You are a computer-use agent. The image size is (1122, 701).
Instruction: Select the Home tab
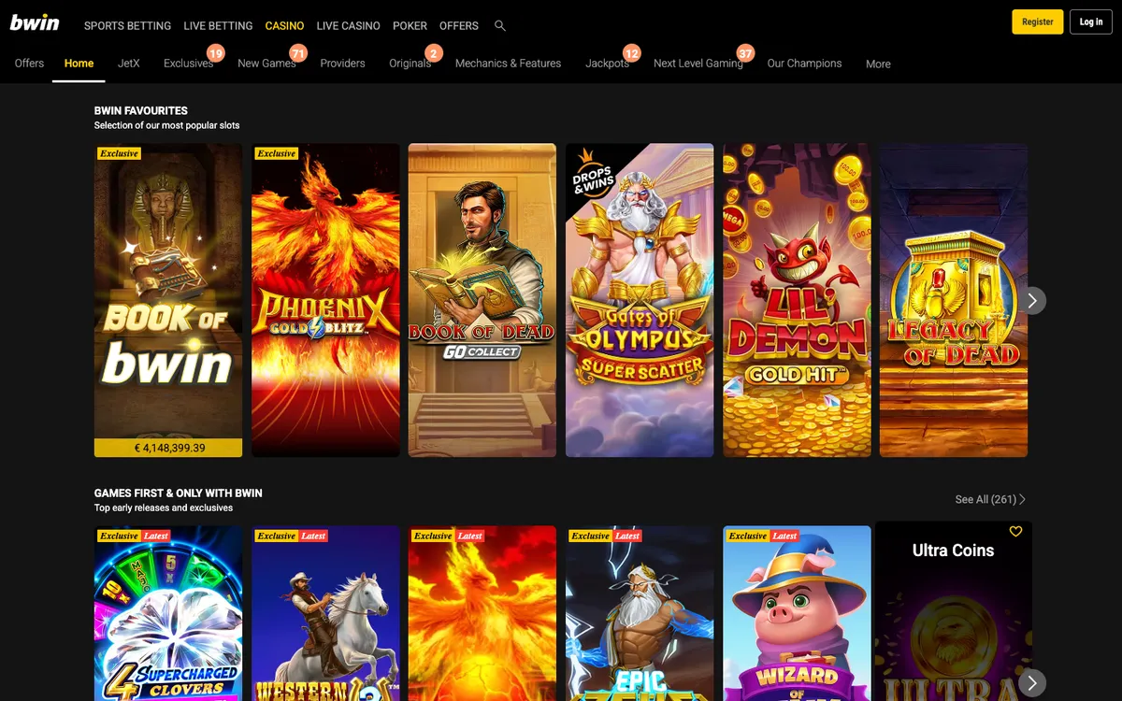(x=79, y=64)
